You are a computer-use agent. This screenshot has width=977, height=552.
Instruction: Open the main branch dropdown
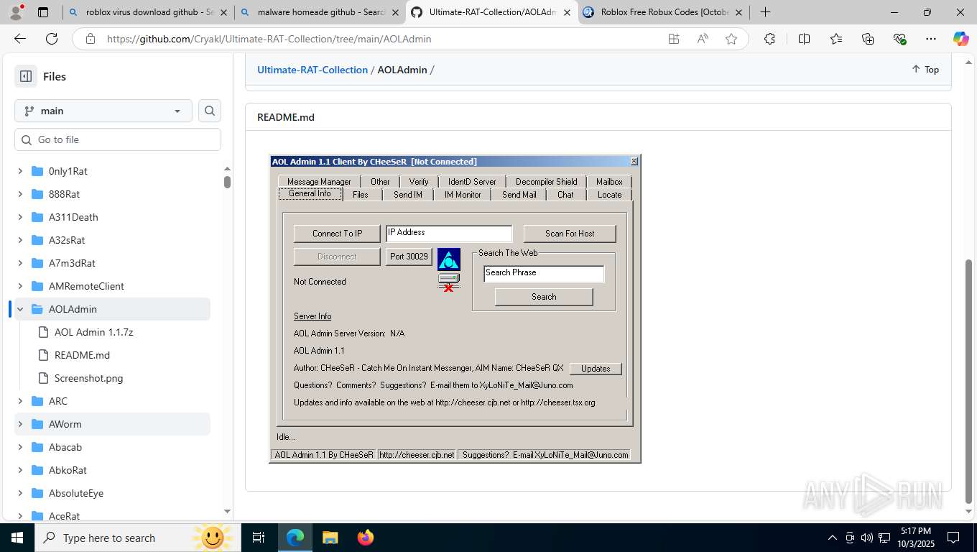pyautogui.click(x=103, y=111)
